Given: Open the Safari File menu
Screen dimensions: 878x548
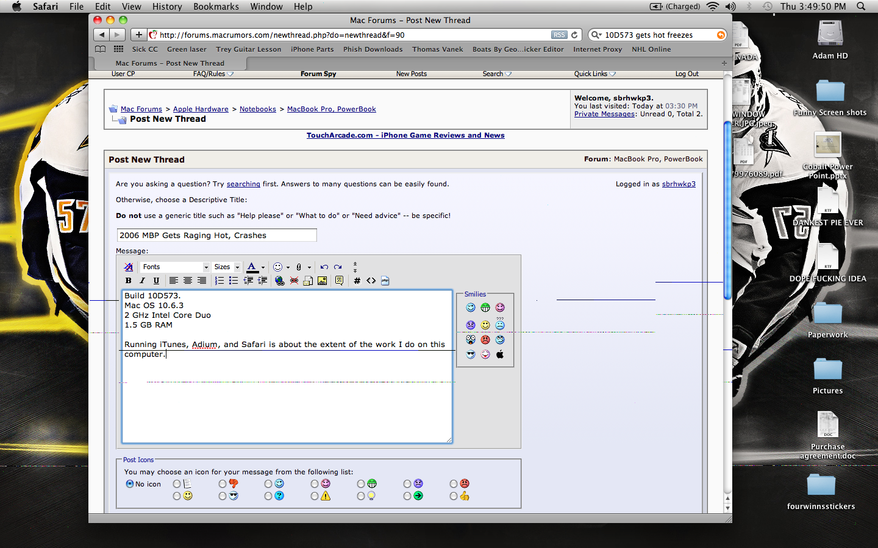Looking at the screenshot, I should (77, 7).
